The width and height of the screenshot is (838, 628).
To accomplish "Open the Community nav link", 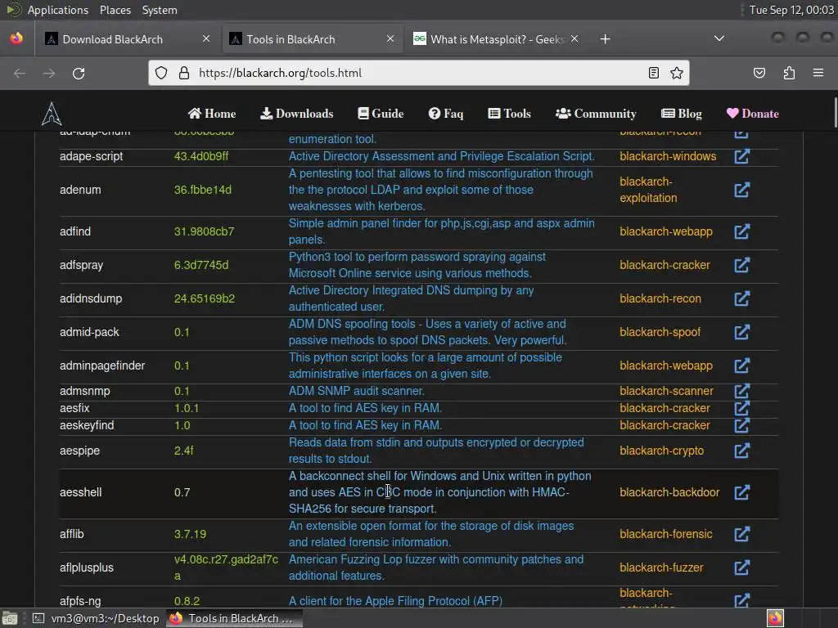I will coord(596,113).
